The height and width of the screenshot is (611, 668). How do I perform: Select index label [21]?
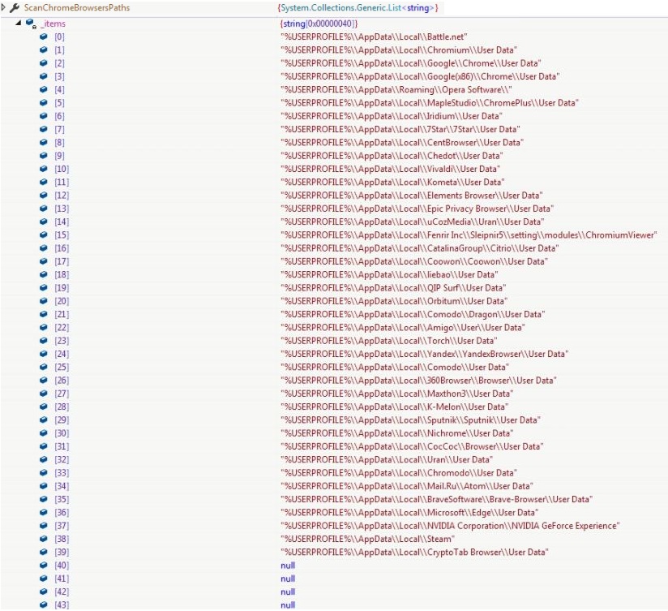(x=62, y=315)
